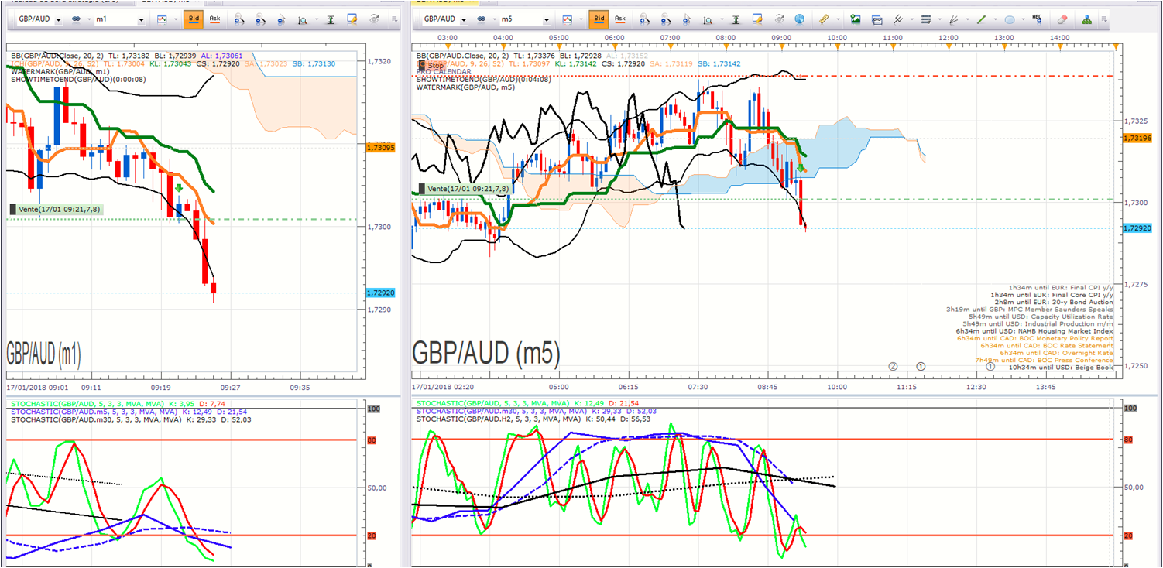The width and height of the screenshot is (1163, 568).
Task: Select the ruler measure tool
Action: [x=823, y=19]
